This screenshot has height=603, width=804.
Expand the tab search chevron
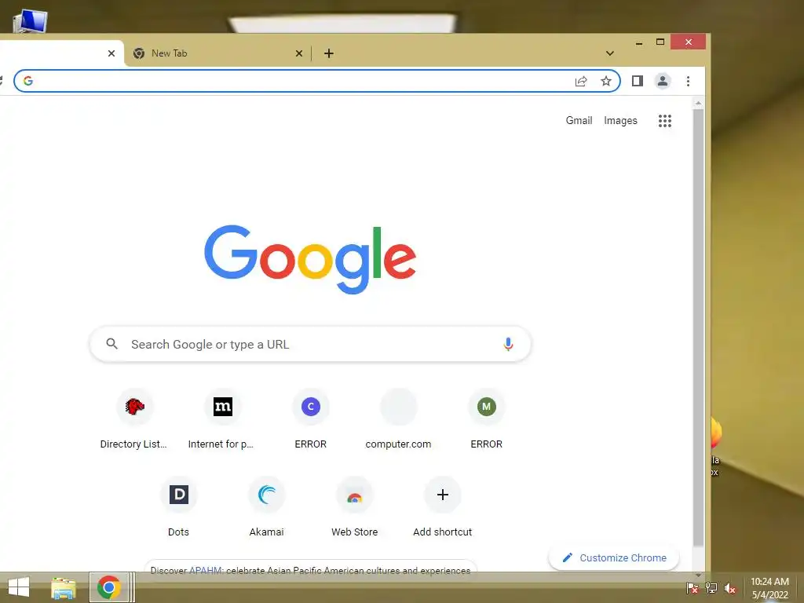609,53
